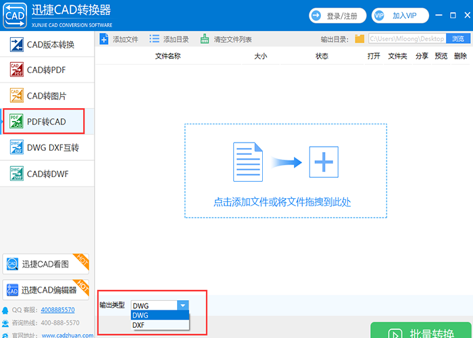Image resolution: width=473 pixels, height=338 pixels.
Task: Click the yellow output folder icon
Action: 359,39
